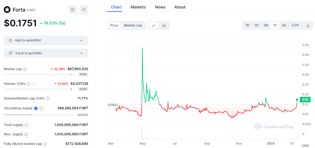Click Circulating supply verified badge

[x=36, y=108]
